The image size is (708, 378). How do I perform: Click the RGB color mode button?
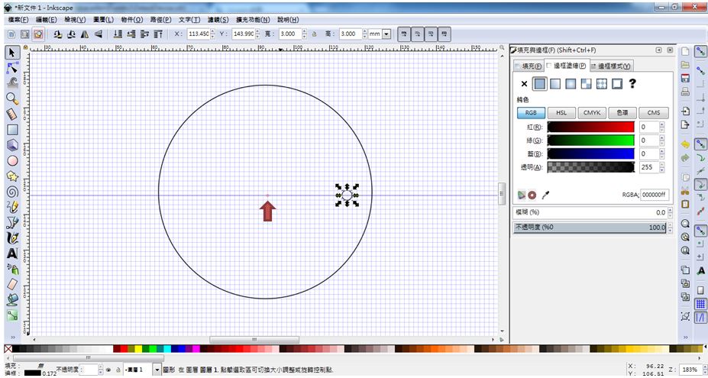pyautogui.click(x=531, y=113)
